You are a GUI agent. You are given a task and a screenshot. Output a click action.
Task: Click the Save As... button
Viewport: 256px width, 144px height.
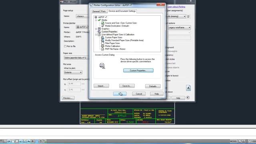tap(127, 86)
